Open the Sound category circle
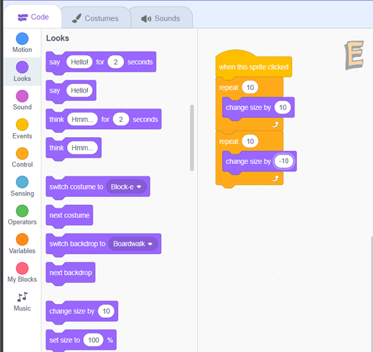The height and width of the screenshot is (352, 373). (x=22, y=96)
